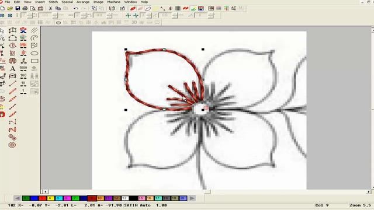Select the Rectangle shape tool
The image size is (374, 210).
coord(34,61)
